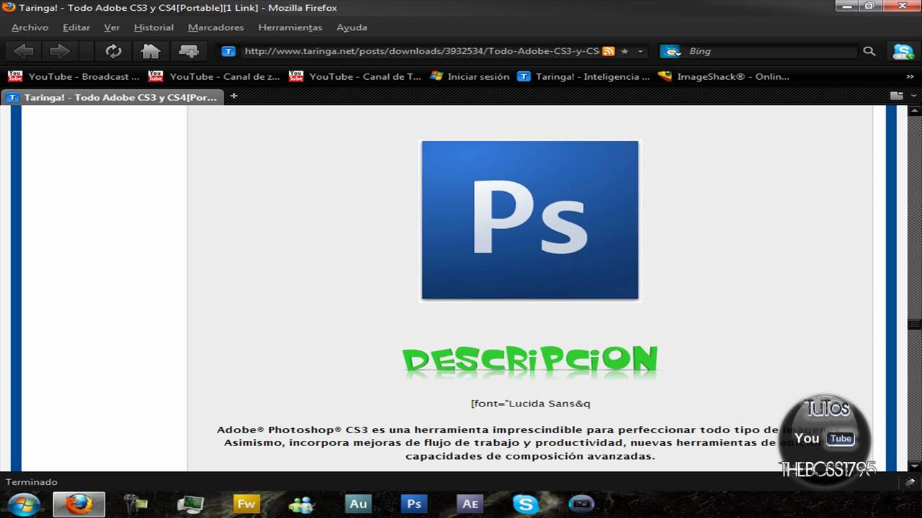The image size is (922, 518).
Task: Open the Skype toolbar extension icon
Action: pyautogui.click(x=903, y=51)
